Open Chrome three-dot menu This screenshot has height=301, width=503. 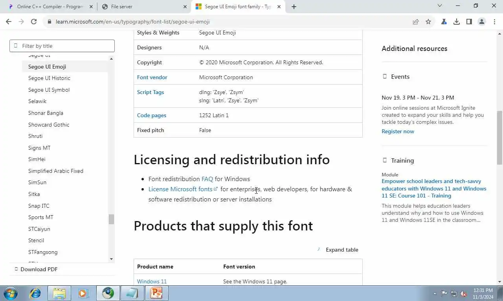coord(494,22)
